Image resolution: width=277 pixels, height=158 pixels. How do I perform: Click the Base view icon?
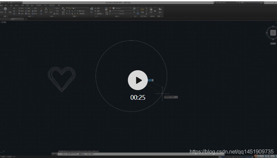click(160, 9)
